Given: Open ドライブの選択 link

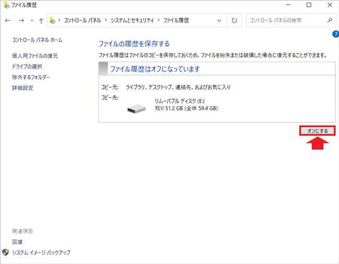Looking at the screenshot, I should 27,67.
